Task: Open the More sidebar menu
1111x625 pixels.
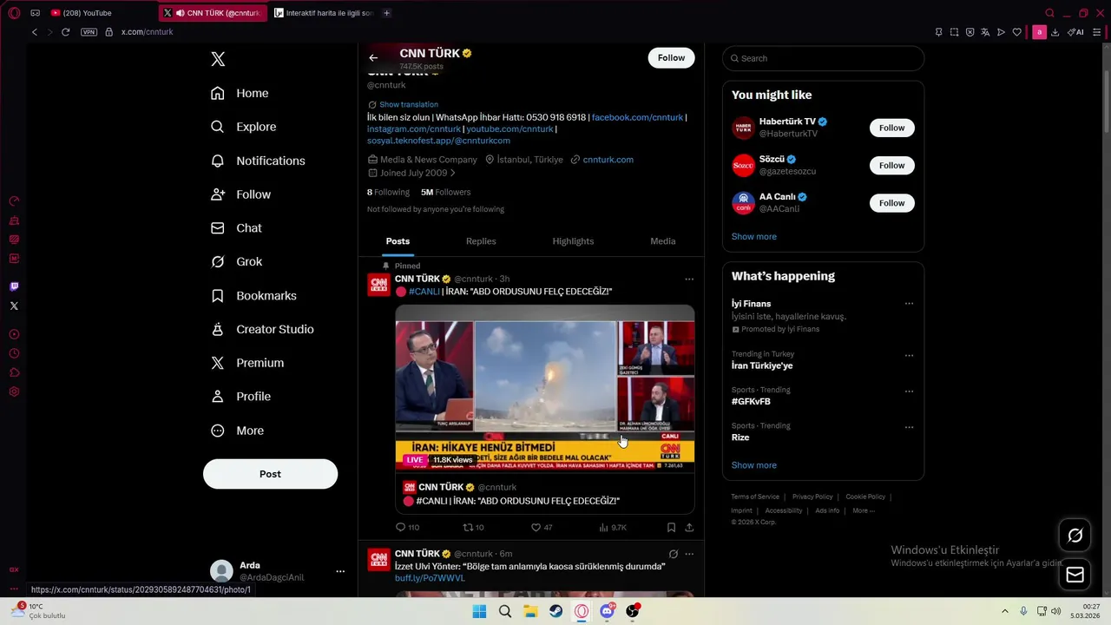Action: [237, 431]
